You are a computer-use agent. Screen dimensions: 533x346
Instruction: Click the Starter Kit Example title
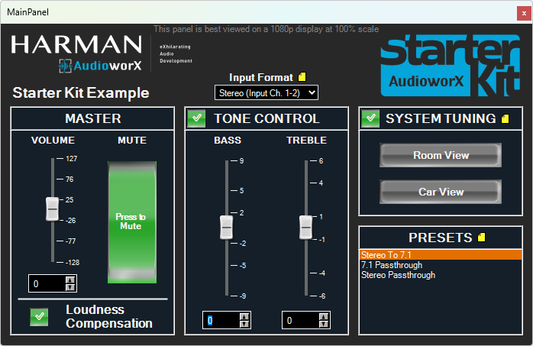pyautogui.click(x=81, y=92)
